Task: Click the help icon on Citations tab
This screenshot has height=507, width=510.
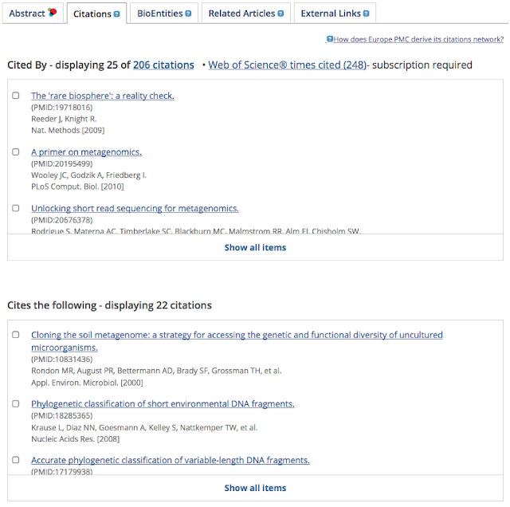Action: pyautogui.click(x=116, y=14)
